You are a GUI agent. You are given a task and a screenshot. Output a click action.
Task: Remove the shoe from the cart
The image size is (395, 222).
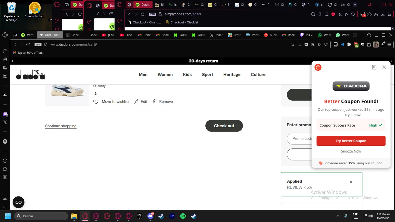pos(163,102)
